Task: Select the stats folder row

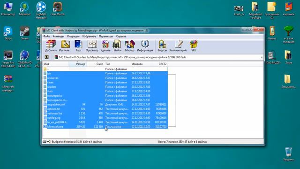Action: pos(105,91)
